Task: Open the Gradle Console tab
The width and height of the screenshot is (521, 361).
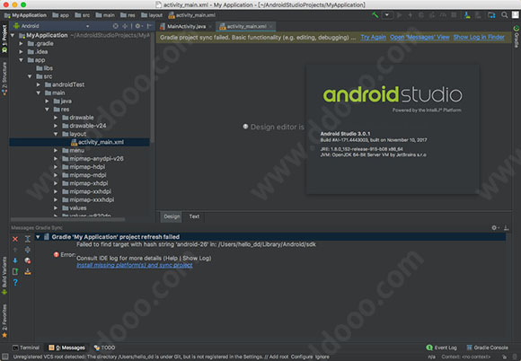Action: click(488, 348)
